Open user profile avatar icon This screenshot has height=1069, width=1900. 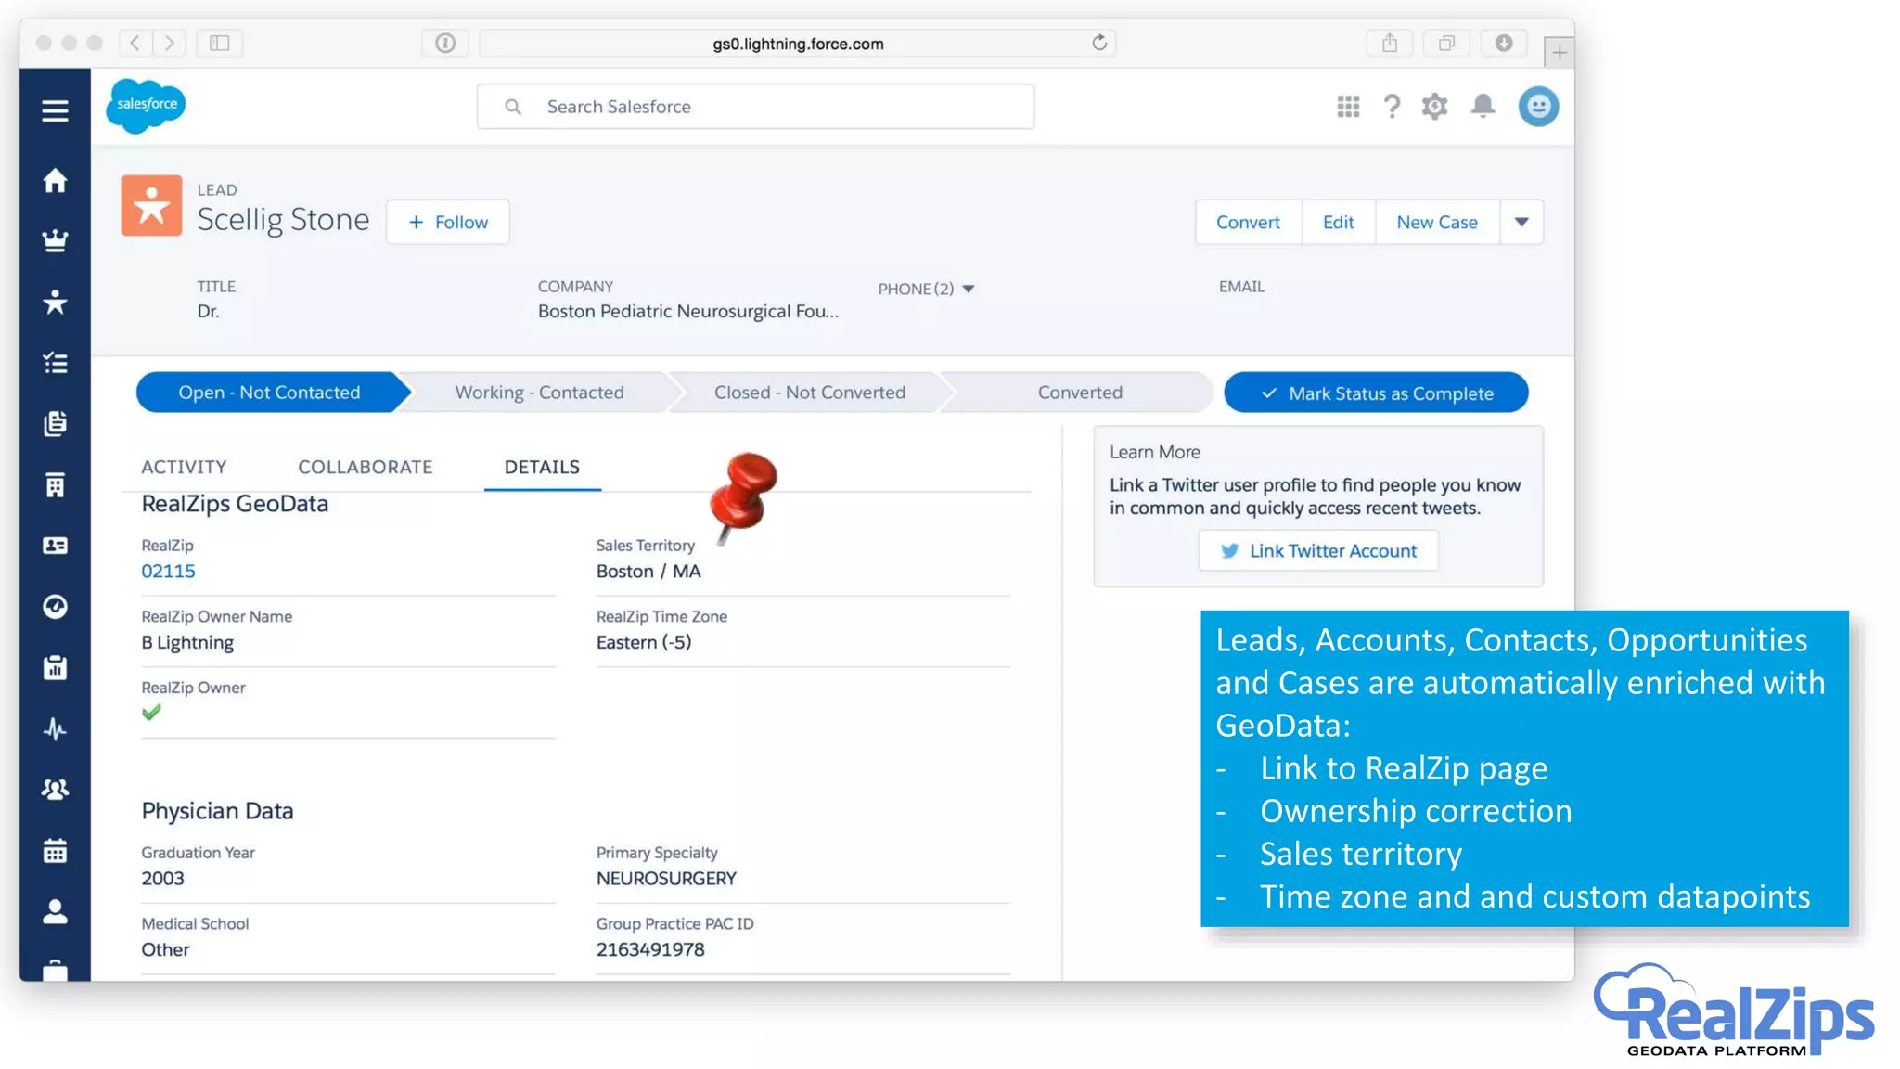[x=1538, y=106]
